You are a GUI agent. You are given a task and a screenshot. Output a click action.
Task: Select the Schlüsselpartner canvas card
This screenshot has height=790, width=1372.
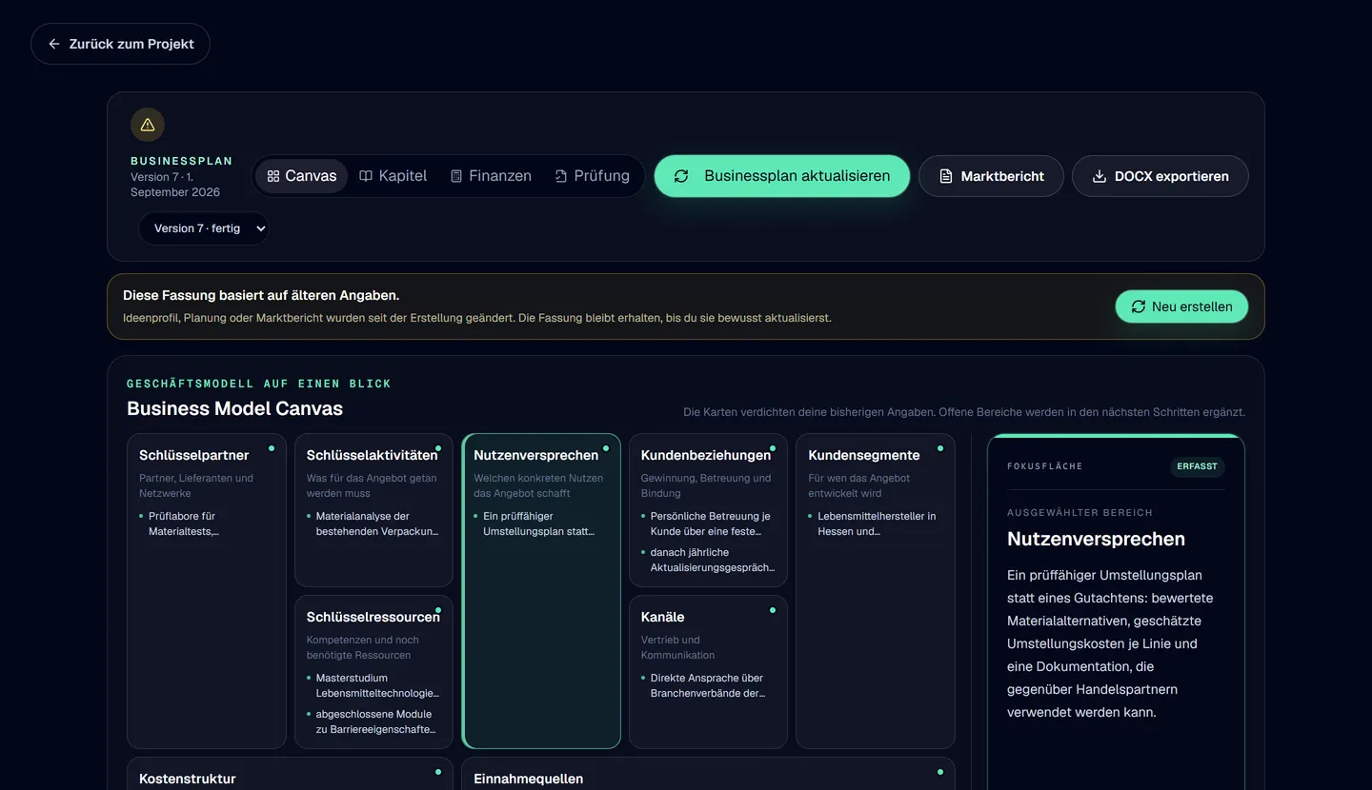207,591
